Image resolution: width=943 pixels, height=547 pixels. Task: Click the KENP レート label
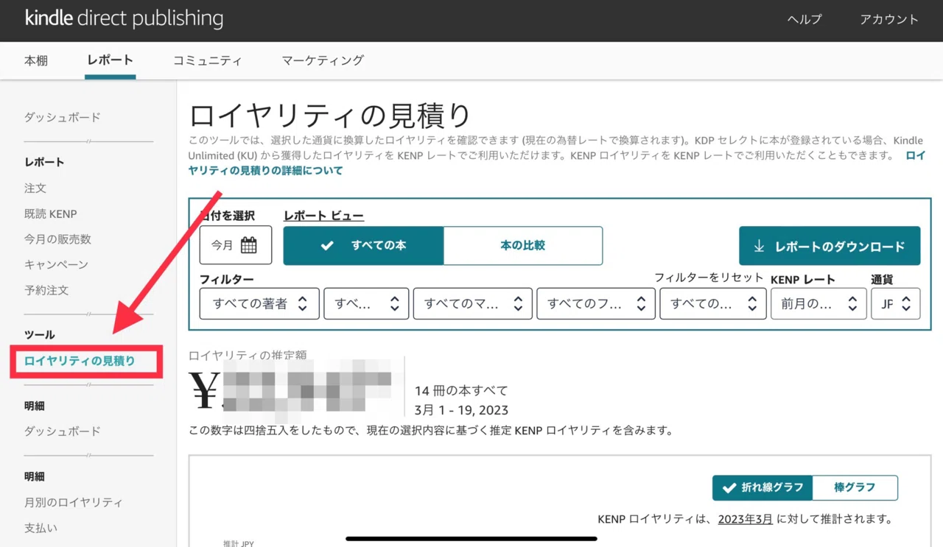[x=803, y=280]
